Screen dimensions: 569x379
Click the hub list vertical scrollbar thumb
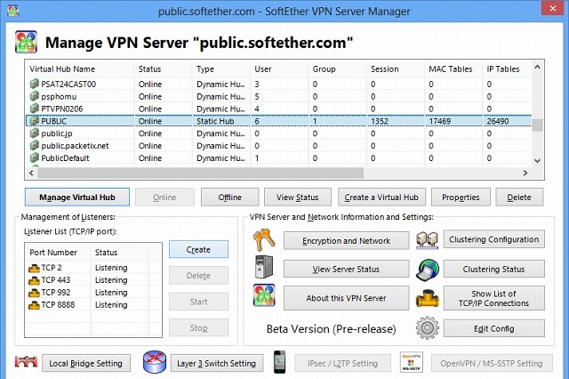[537, 125]
